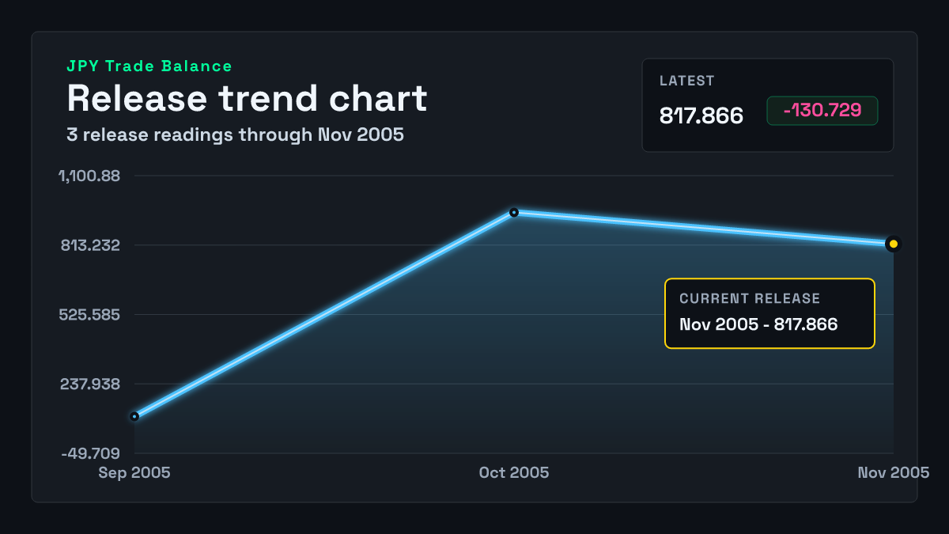Click the 237.938 y-axis label
949x534 pixels.
point(90,384)
